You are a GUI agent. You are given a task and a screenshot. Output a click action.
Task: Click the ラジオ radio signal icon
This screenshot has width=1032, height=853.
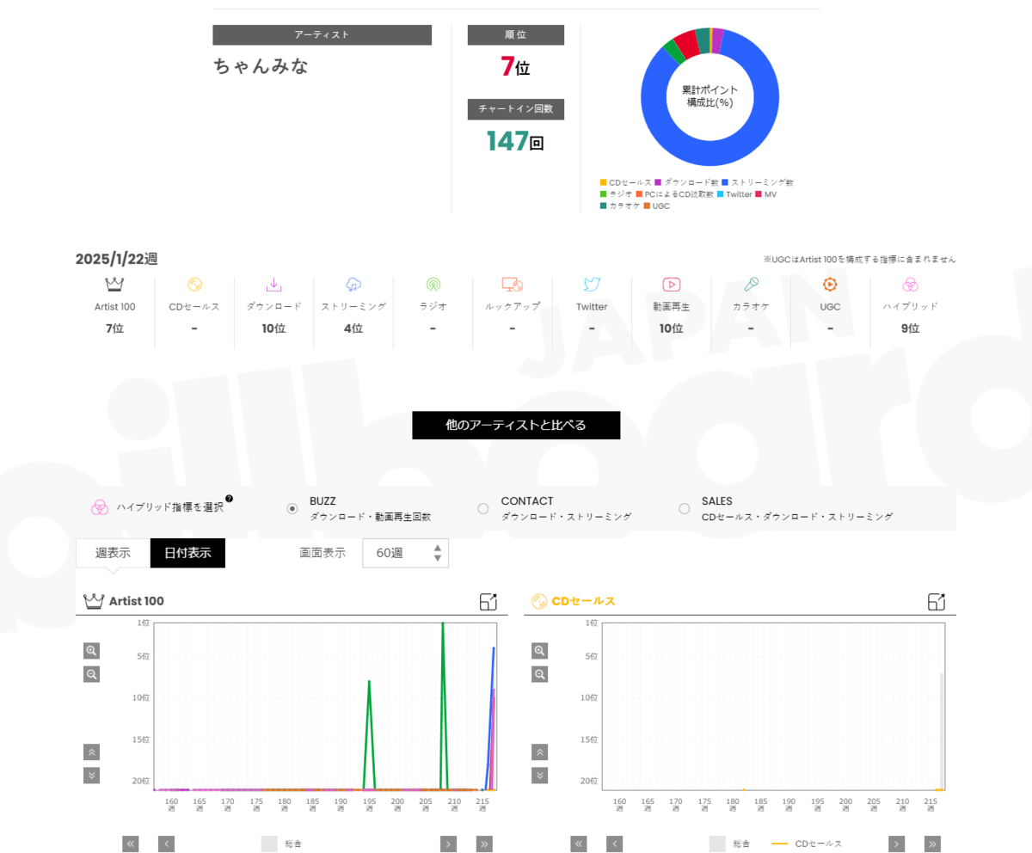[x=433, y=285]
